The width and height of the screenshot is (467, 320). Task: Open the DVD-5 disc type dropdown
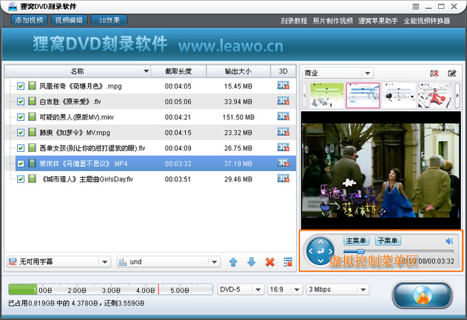240,289
